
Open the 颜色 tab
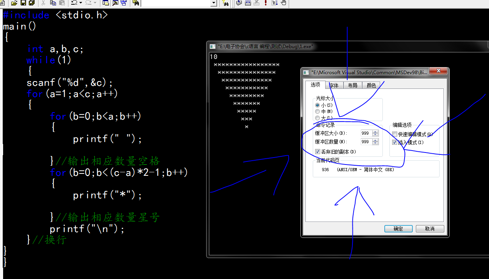pyautogui.click(x=371, y=85)
